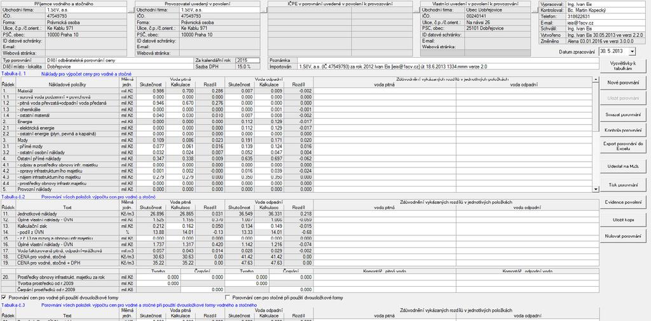Select '- nájem infrastrukturního majetku' row
Viewport: 651px width, 321px height.
pyautogui.click(x=67, y=177)
